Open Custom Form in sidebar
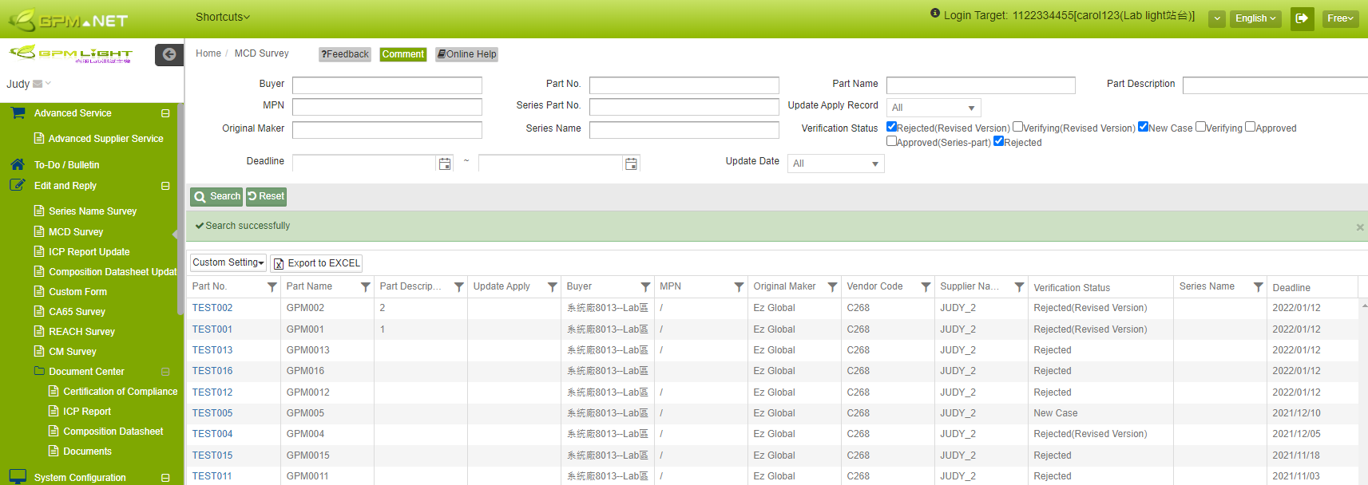This screenshot has height=485, width=1368. click(x=77, y=292)
